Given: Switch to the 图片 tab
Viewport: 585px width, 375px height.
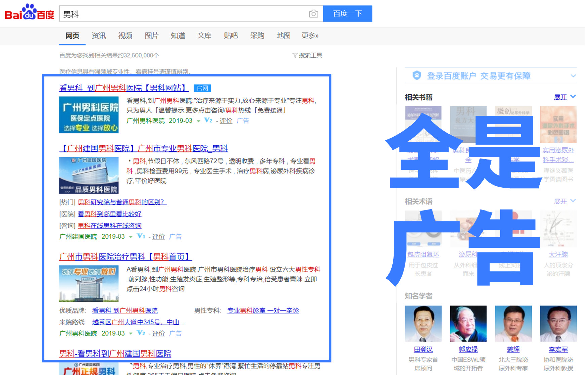Looking at the screenshot, I should (x=151, y=36).
